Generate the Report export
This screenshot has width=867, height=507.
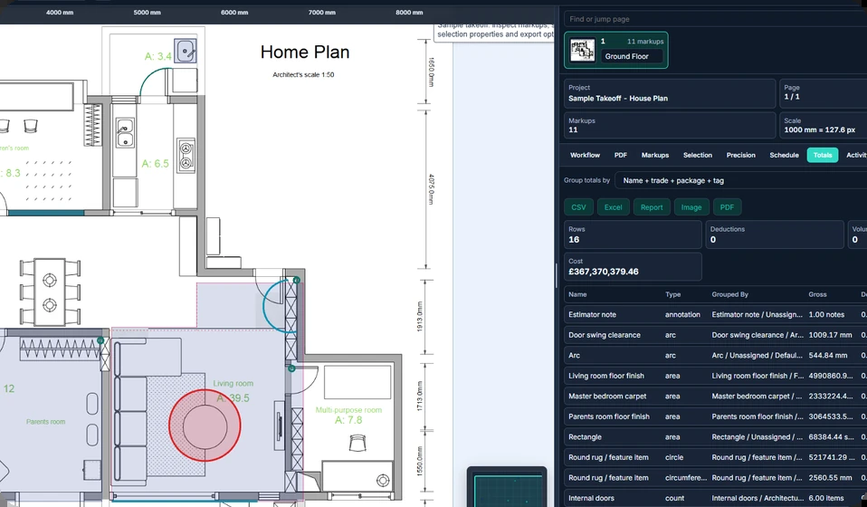652,207
